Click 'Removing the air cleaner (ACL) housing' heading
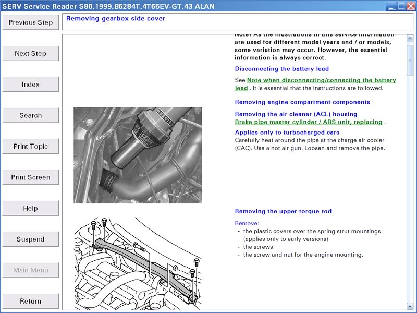 (x=296, y=114)
